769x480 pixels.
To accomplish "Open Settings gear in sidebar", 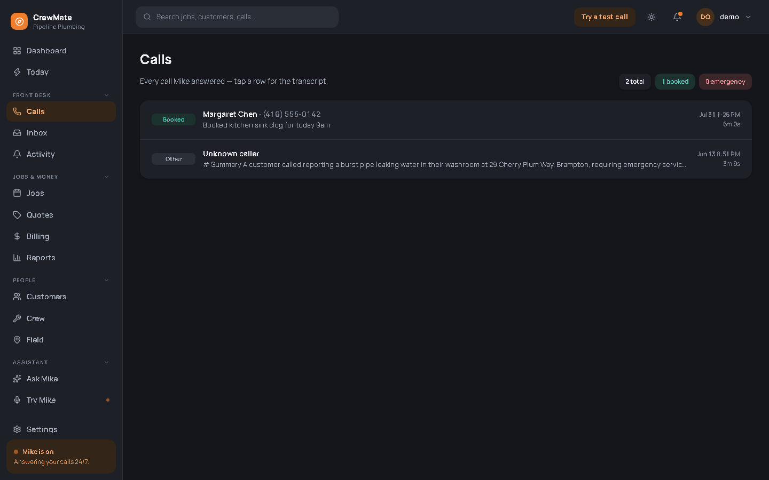I will click(x=17, y=429).
